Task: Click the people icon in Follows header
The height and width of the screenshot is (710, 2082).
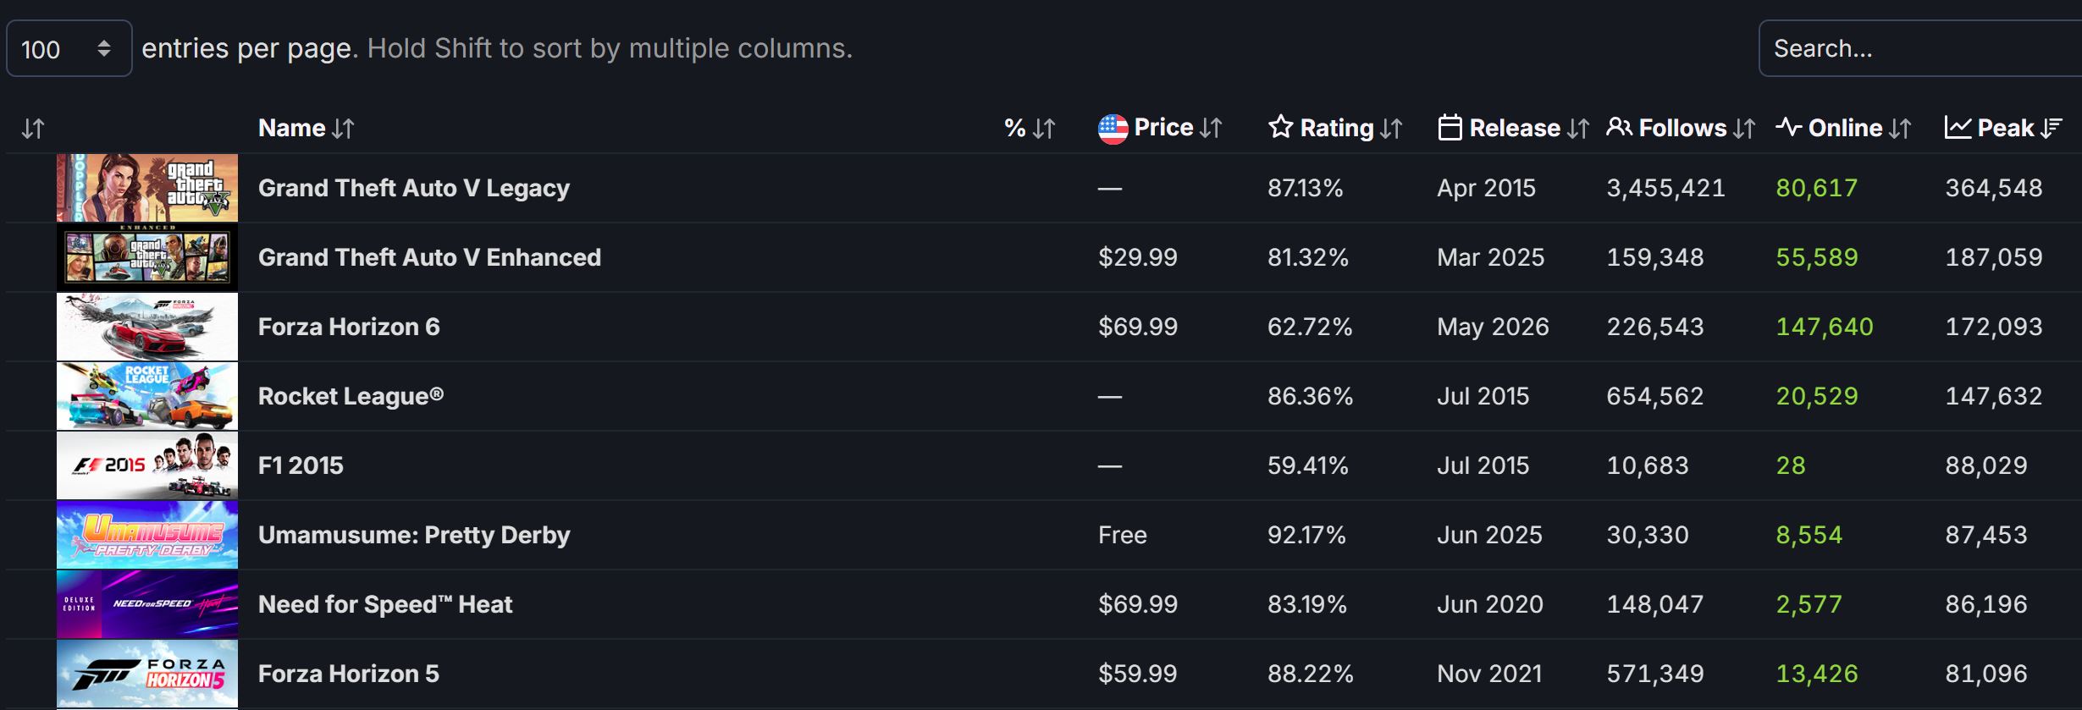Action: 1619,128
